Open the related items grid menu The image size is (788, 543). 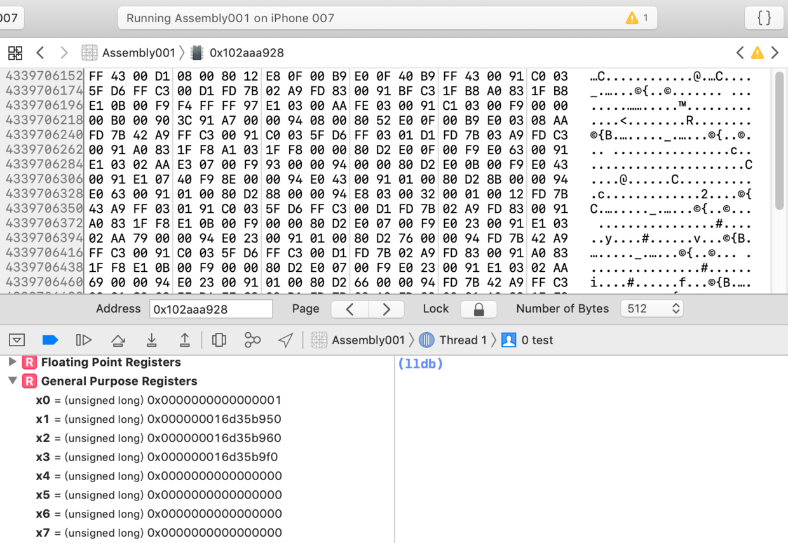15,53
